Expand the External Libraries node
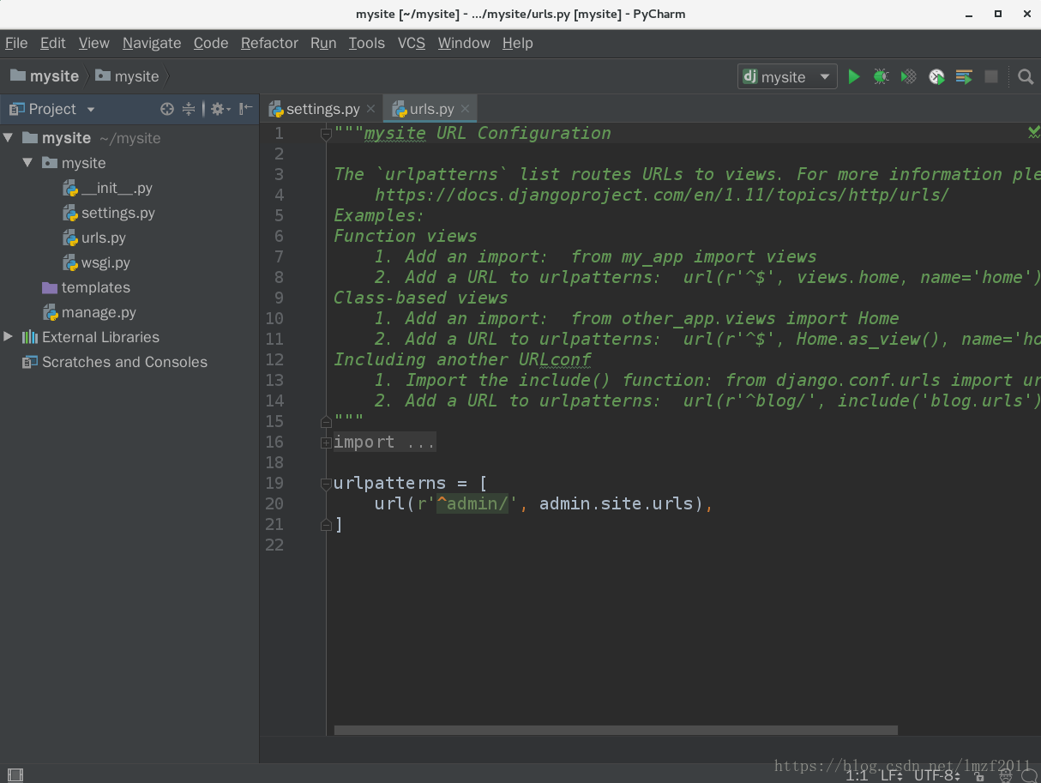 pyautogui.click(x=9, y=336)
